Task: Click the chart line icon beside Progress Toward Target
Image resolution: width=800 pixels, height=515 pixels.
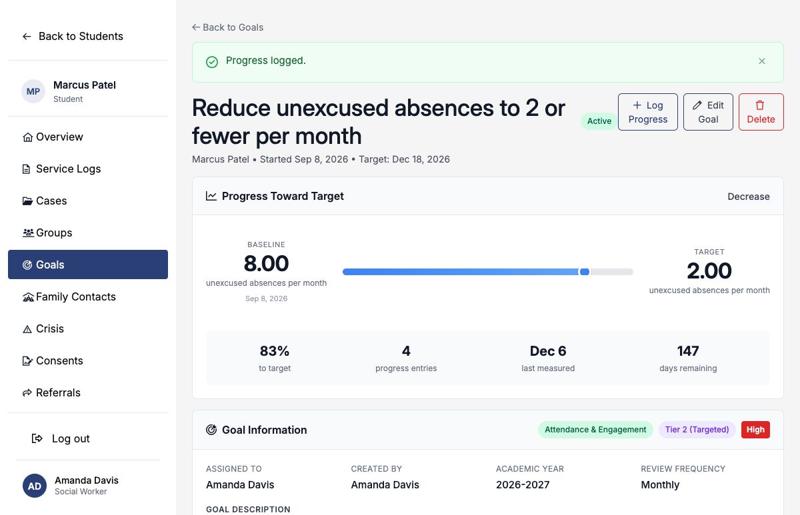Action: click(x=211, y=196)
